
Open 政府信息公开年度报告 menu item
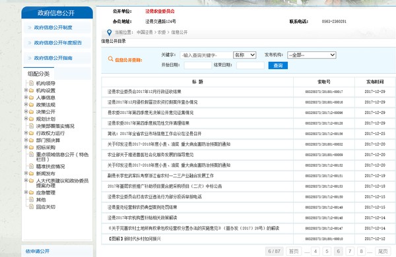58,43
